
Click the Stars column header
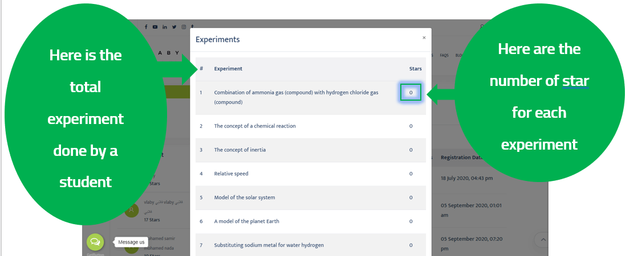click(415, 69)
